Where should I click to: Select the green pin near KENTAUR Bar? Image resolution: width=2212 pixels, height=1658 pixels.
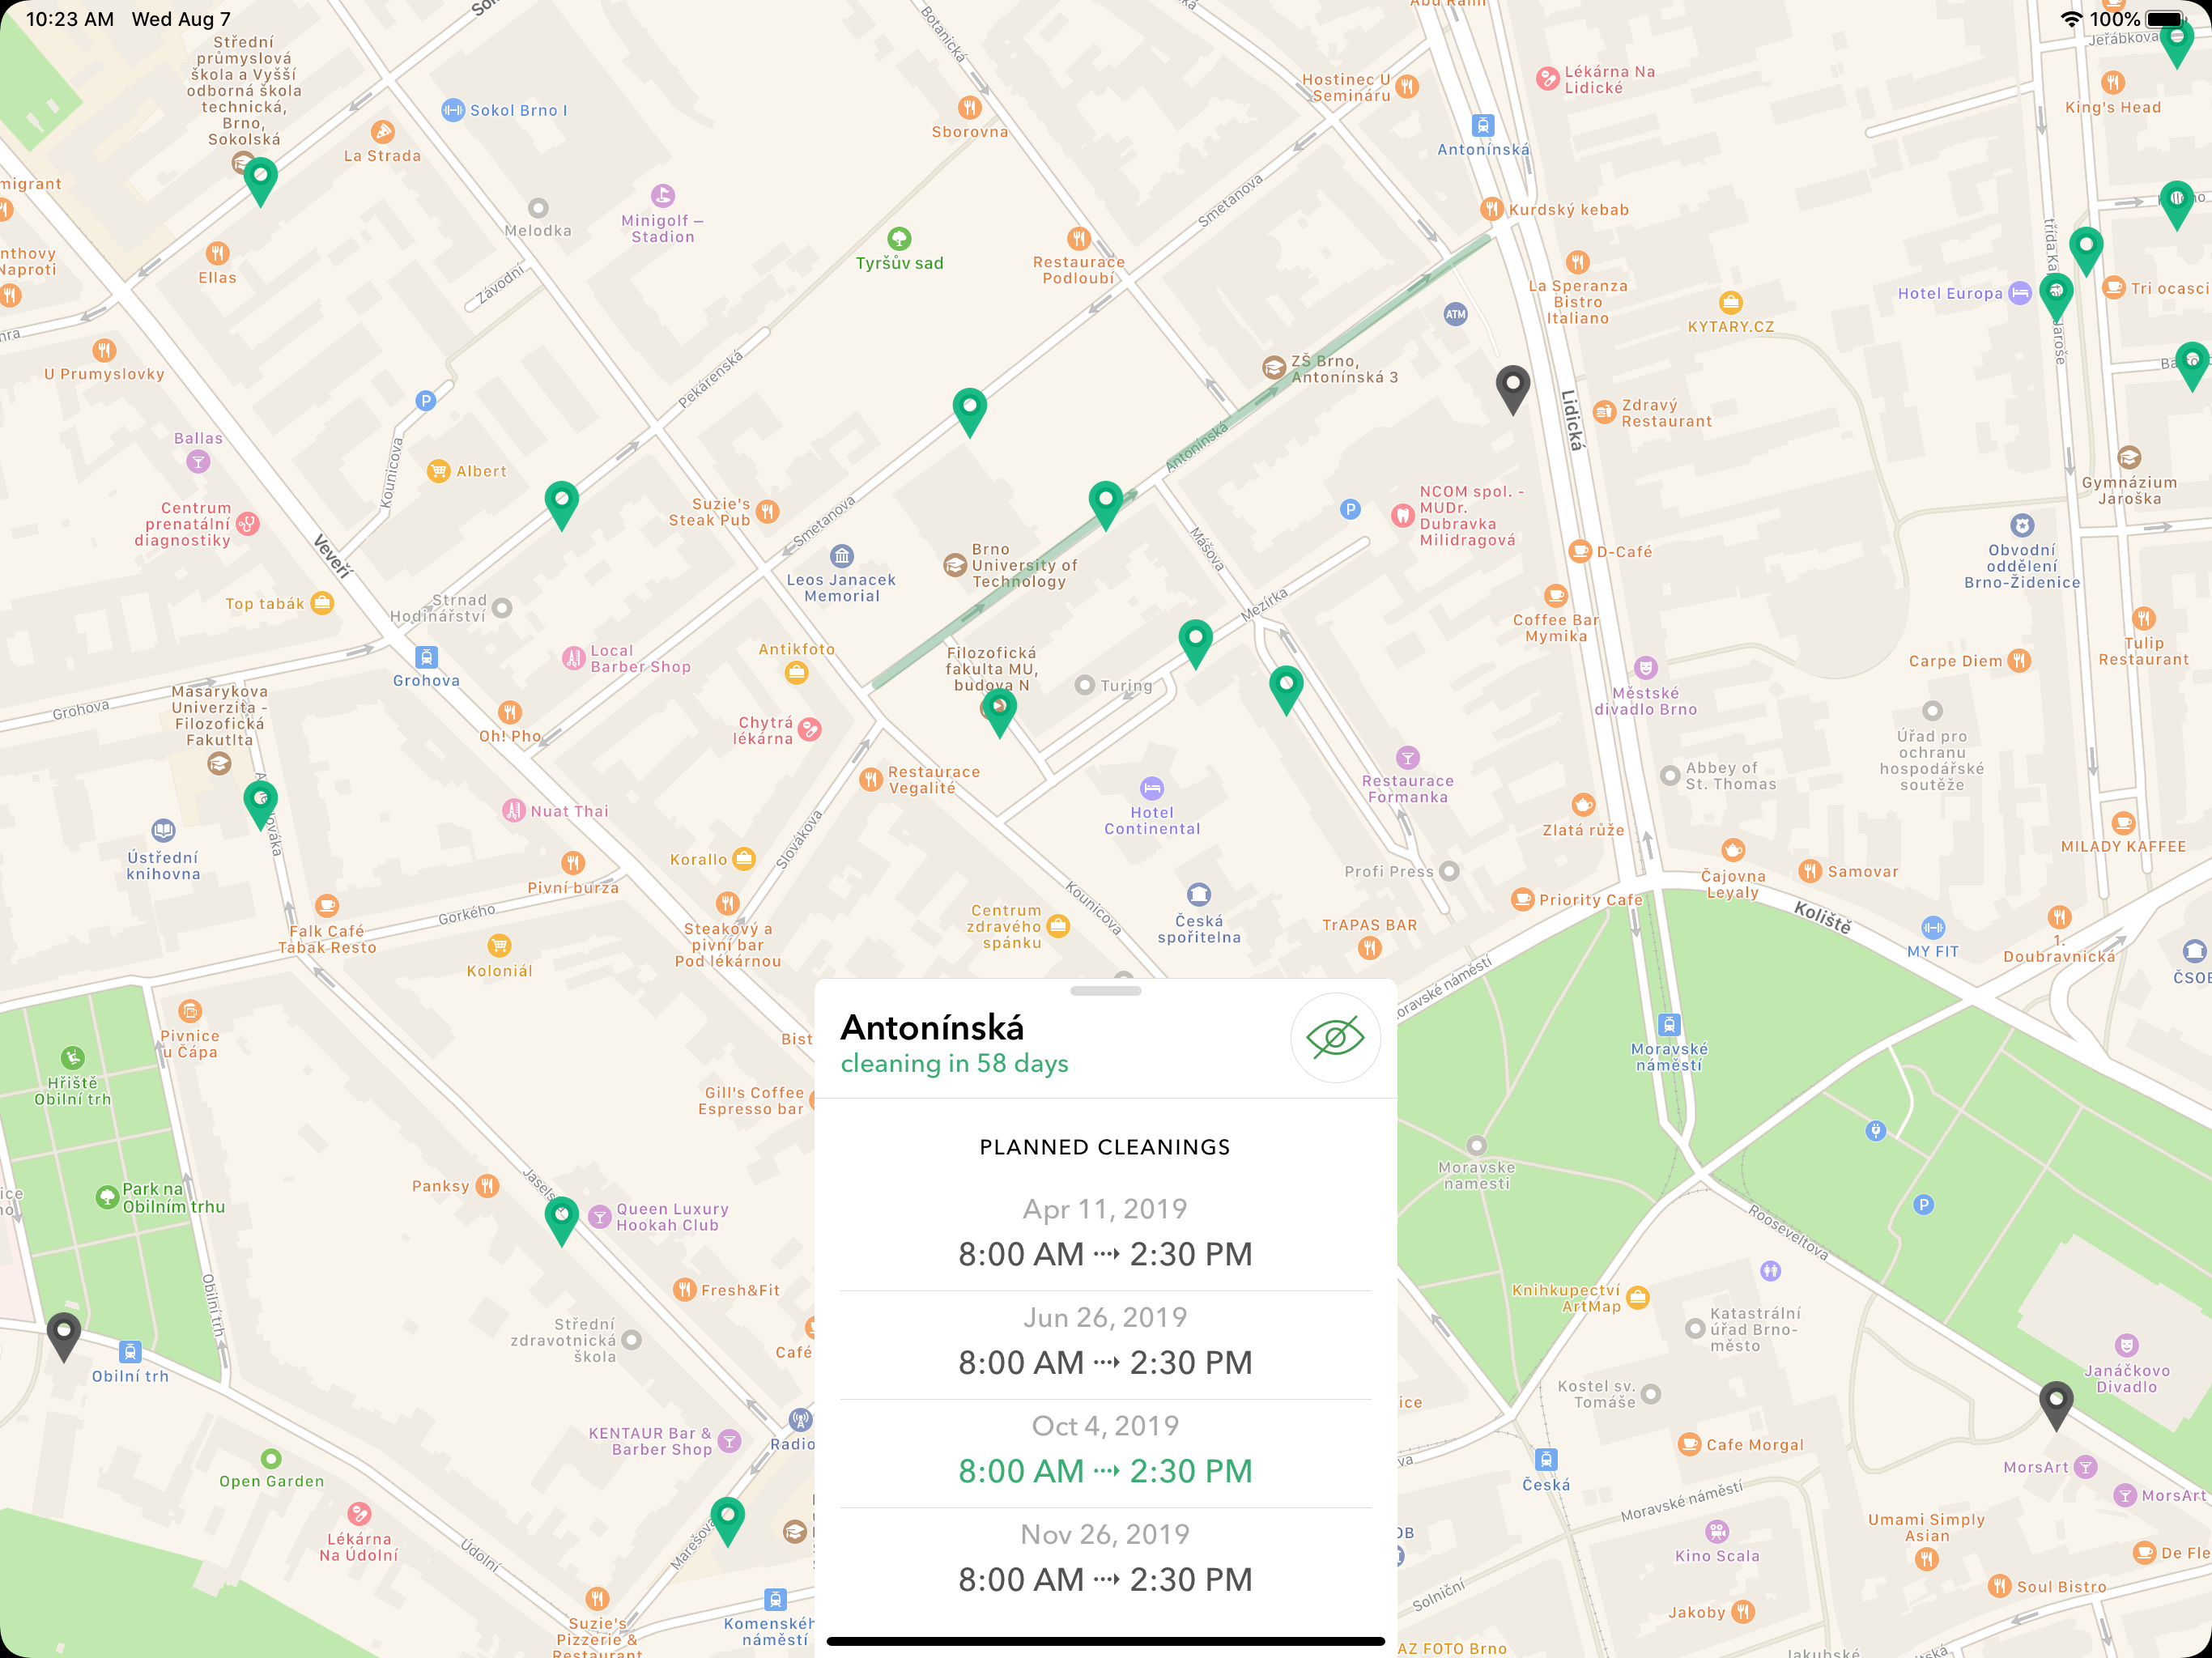pyautogui.click(x=727, y=1522)
